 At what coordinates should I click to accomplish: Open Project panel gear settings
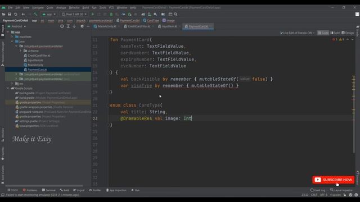point(82,26)
